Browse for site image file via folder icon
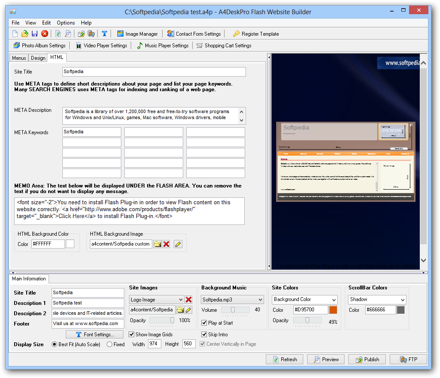The width and height of the screenshot is (440, 378). (x=180, y=310)
